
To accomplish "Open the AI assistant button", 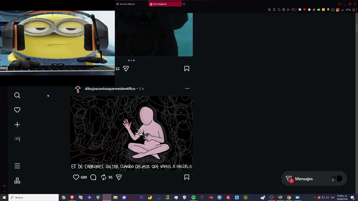I will tap(348, 10).
